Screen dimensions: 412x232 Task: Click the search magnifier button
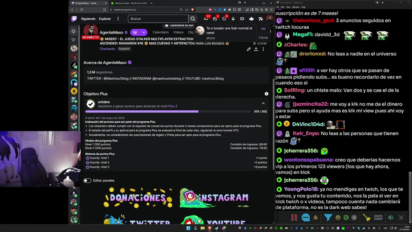192,19
